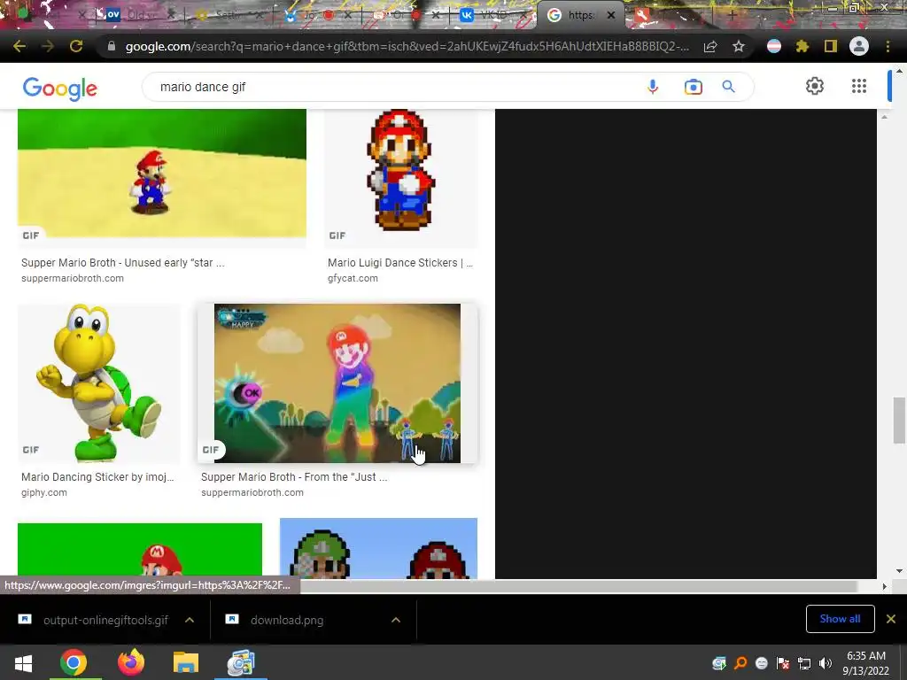Open the fourth taskbar app with the monitor icon
This screenshot has height=680, width=907.
click(241, 662)
